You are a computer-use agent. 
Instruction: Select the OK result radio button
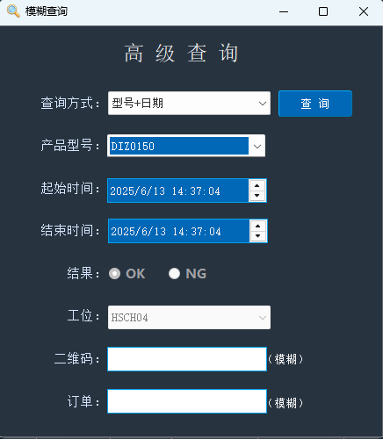tap(114, 274)
